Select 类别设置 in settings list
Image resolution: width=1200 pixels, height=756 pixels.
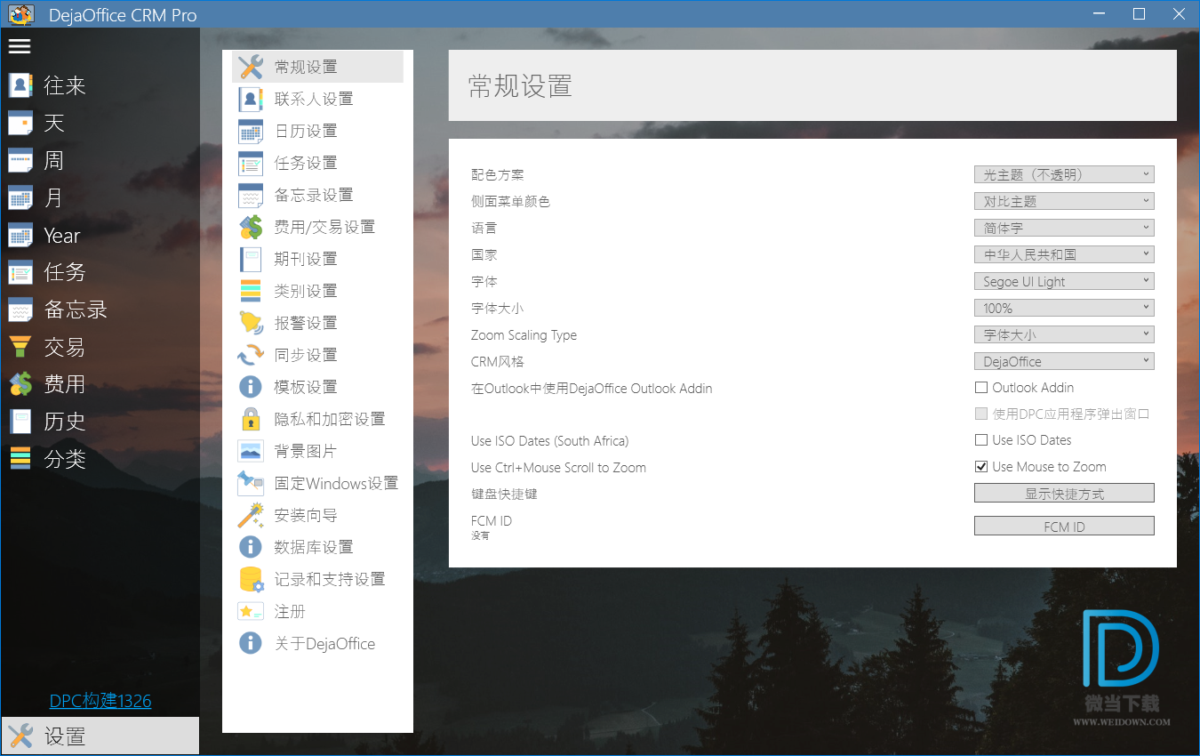coord(317,291)
